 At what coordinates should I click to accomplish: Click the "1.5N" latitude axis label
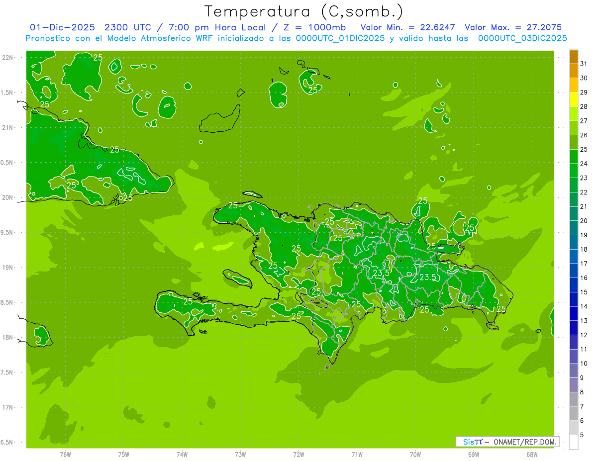coord(7,92)
